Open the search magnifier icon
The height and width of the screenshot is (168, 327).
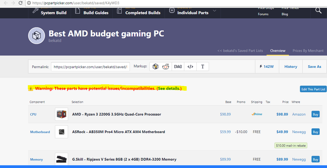coord(318,11)
